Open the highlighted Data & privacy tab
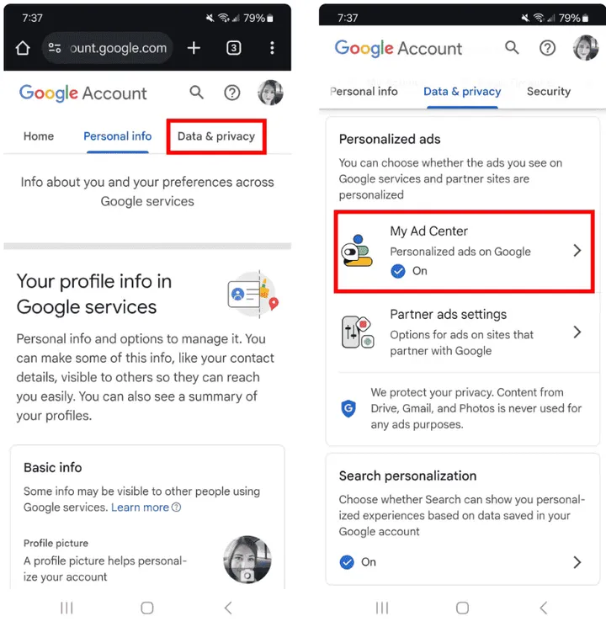The width and height of the screenshot is (606, 627). [216, 136]
